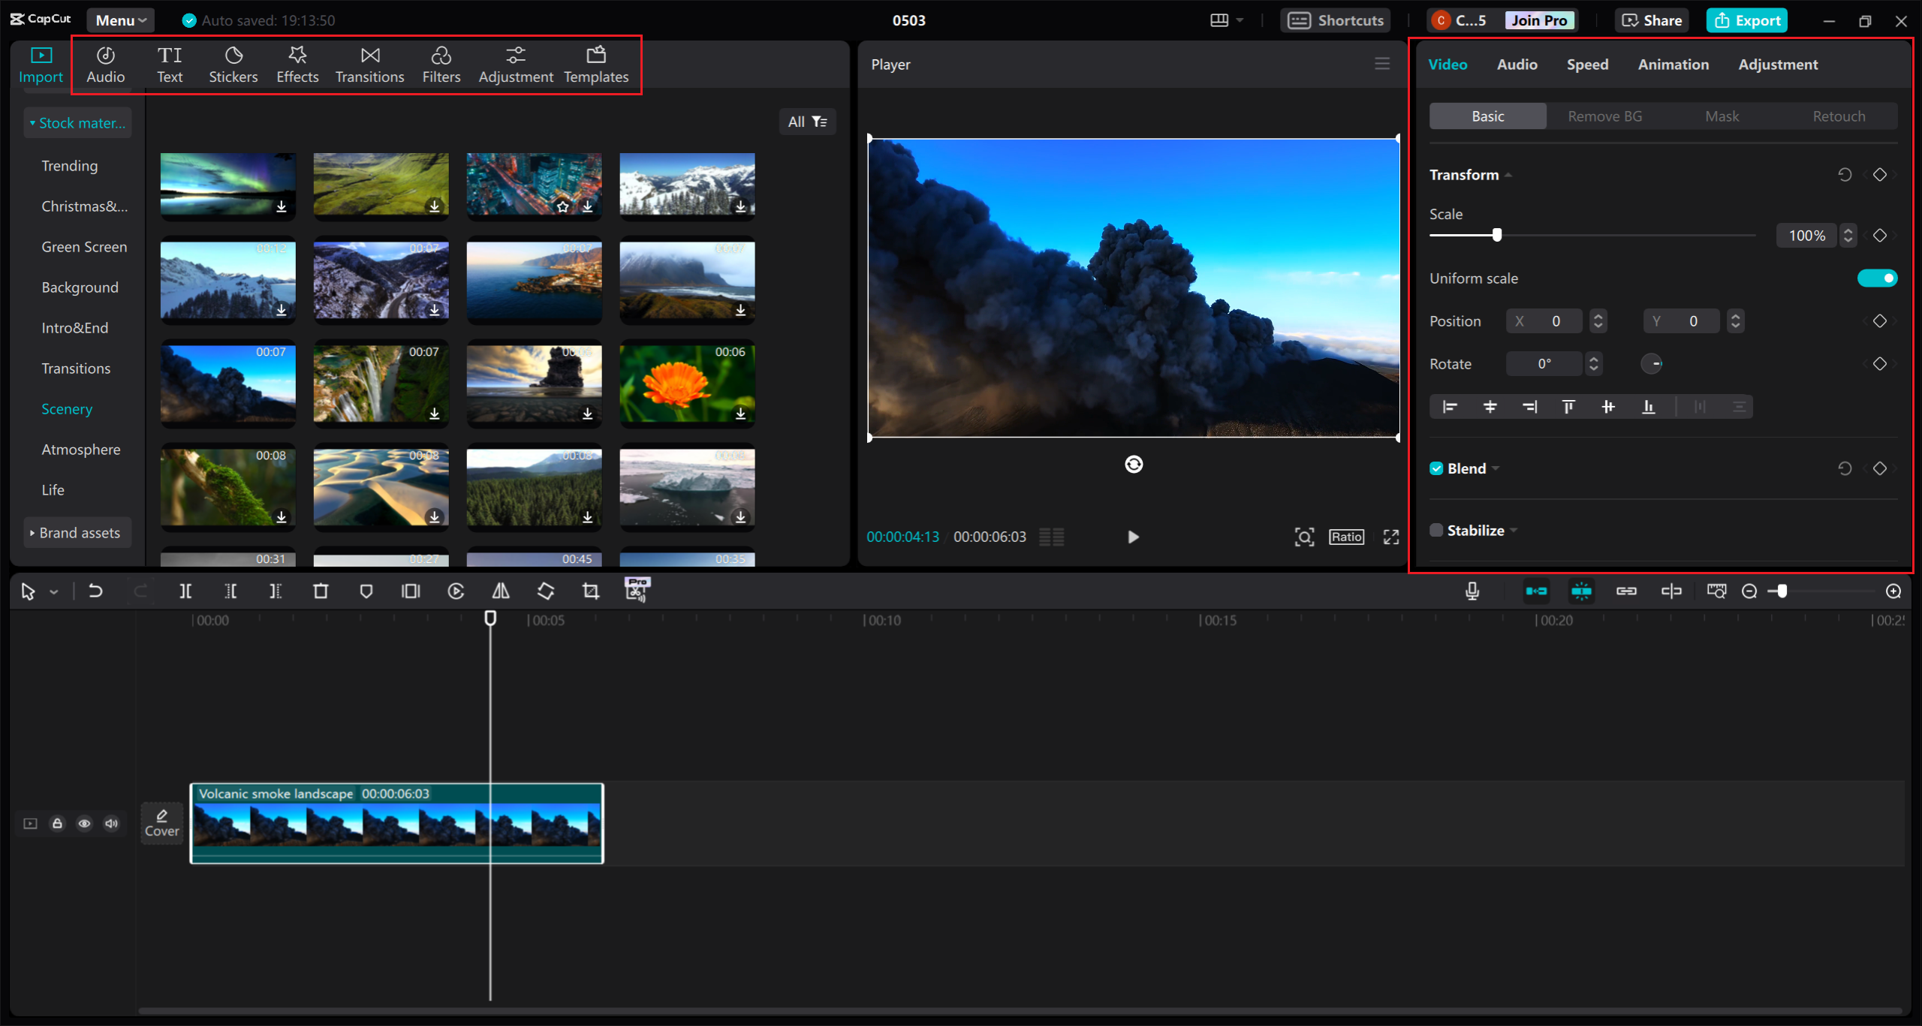Click the Split clip icon
1922x1026 pixels.
[186, 591]
